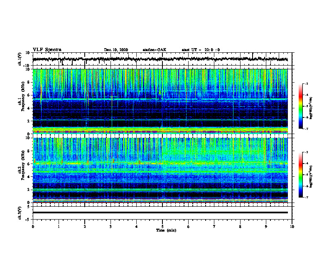Click the ch.1 color scale bar
The width and height of the screenshot is (329, 254).
tap(301, 106)
